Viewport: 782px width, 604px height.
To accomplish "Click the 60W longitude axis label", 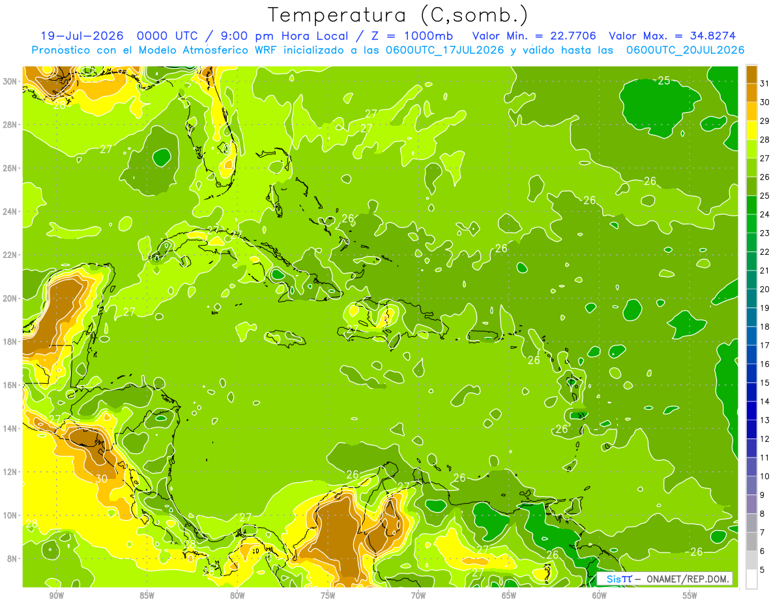I will click(x=600, y=595).
